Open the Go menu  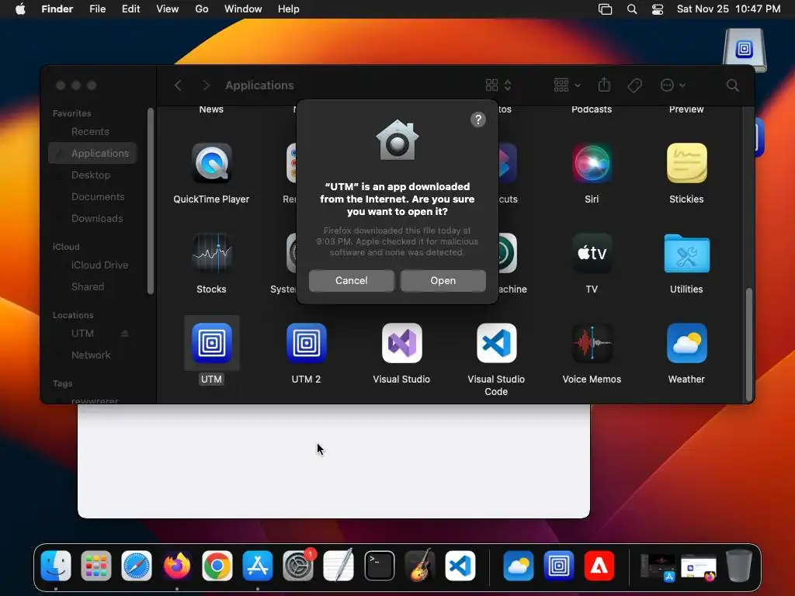[x=202, y=9]
